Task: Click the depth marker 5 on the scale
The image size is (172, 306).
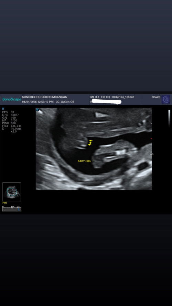Action: [153, 154]
